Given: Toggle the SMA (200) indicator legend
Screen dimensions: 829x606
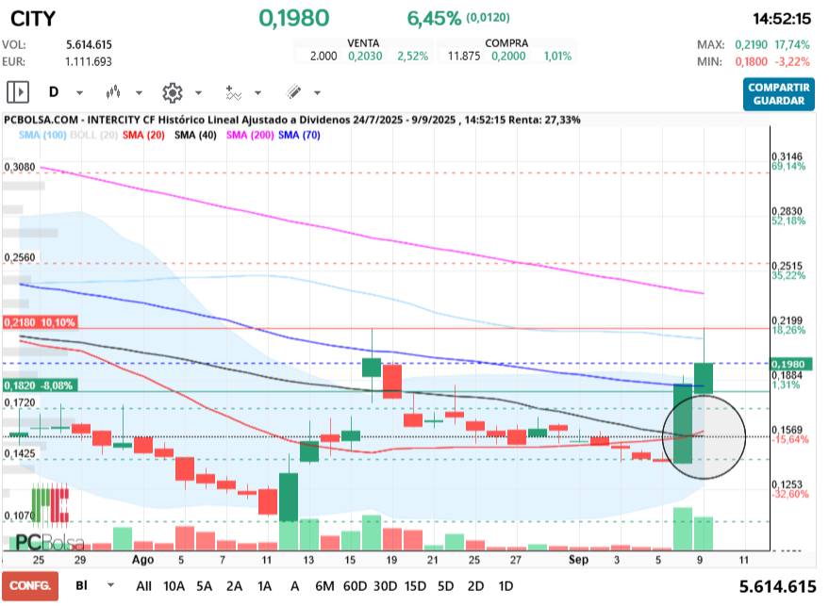Looking at the screenshot, I should (250, 136).
